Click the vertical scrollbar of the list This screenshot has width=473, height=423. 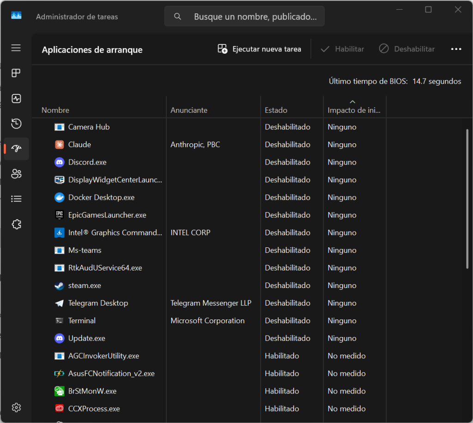[x=467, y=199]
